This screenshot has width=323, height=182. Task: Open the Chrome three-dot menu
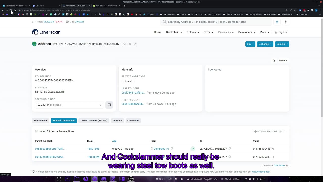[x=320, y=10]
